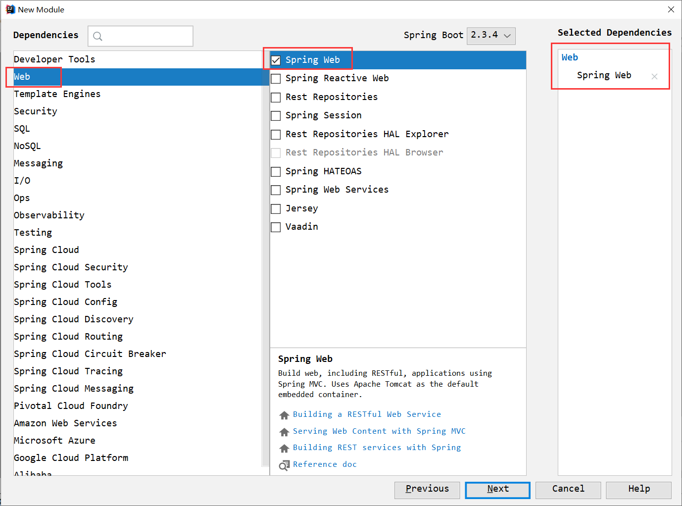This screenshot has height=506, width=682.
Task: Open the Security category
Action: point(138,111)
